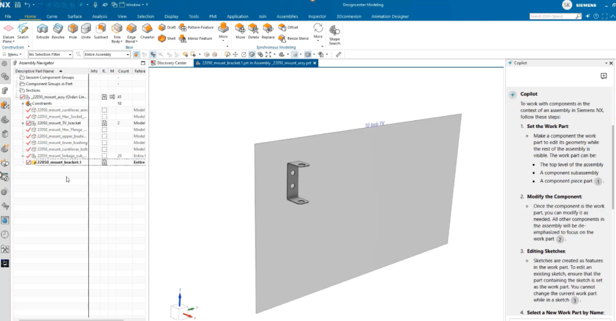Open the Assemblies ribbon tab
Screen dimensions: 616x321
(287, 16)
